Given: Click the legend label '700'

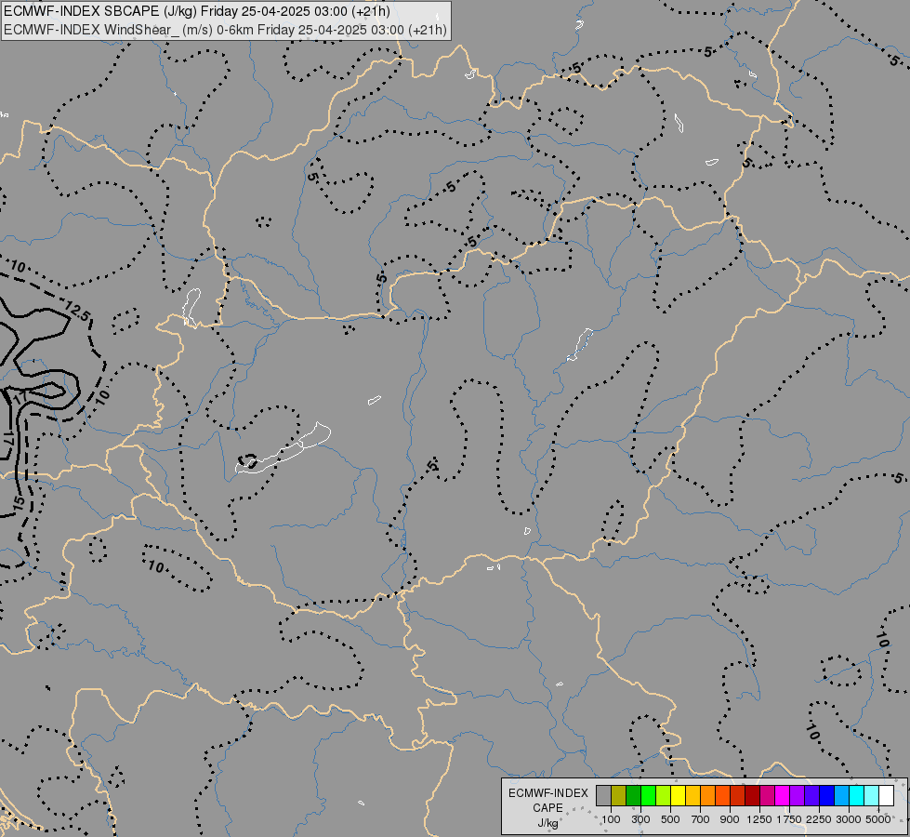Looking at the screenshot, I should (x=700, y=819).
